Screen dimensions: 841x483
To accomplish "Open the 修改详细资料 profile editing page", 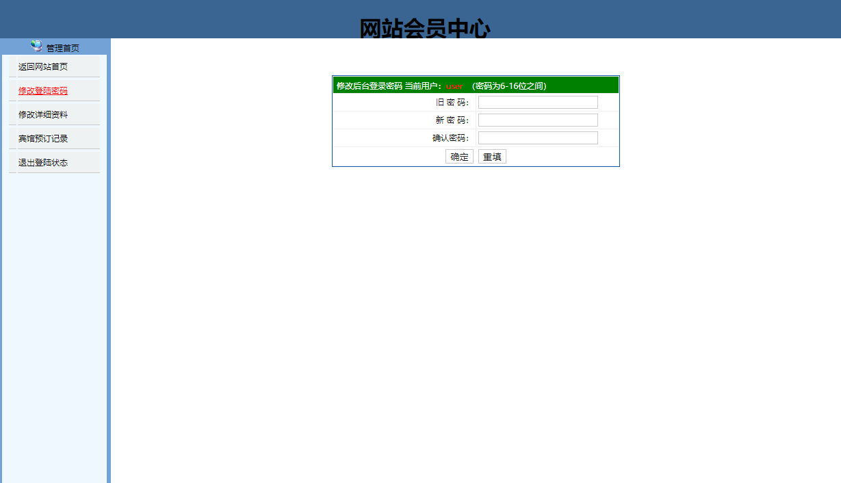I will pos(42,114).
